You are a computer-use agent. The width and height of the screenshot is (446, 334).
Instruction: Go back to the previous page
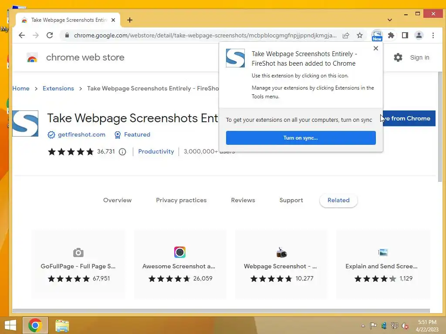(22, 35)
